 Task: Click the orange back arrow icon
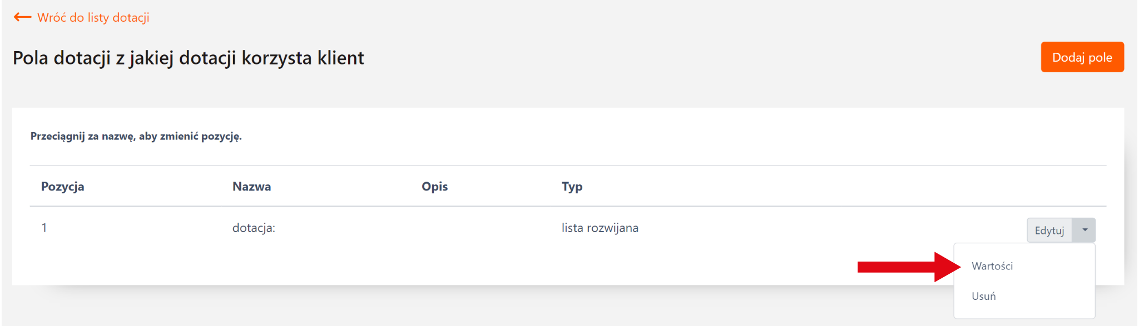click(x=22, y=17)
